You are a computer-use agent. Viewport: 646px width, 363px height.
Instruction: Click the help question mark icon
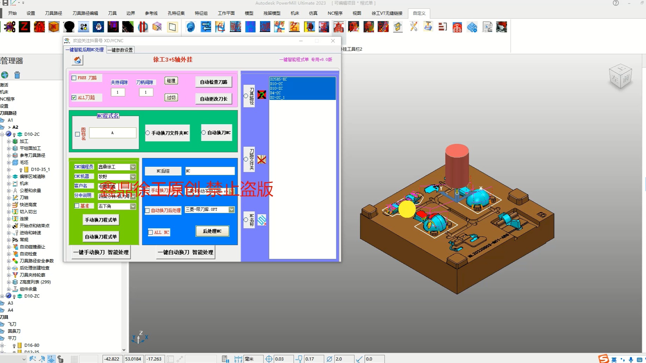(x=616, y=3)
